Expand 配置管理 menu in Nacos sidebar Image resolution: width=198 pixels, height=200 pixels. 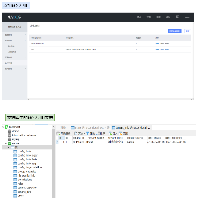point(25,35)
